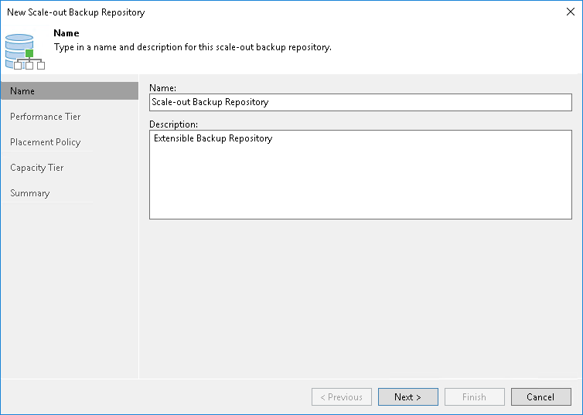Jump to the Summary step
This screenshot has width=583, height=415.
[x=29, y=193]
